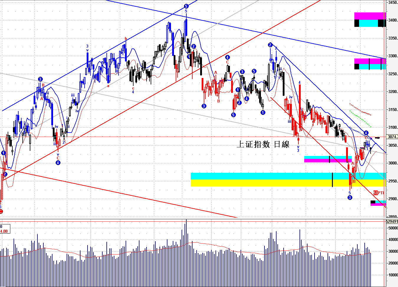Click the magenta block above the 3400 level
The height and width of the screenshot is (287, 398).
tap(370, 16)
